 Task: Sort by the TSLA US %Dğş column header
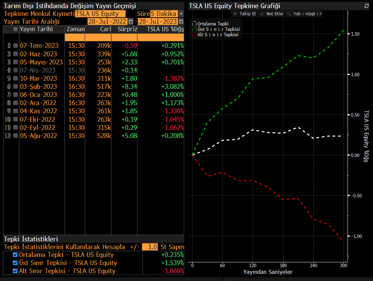tap(165, 29)
